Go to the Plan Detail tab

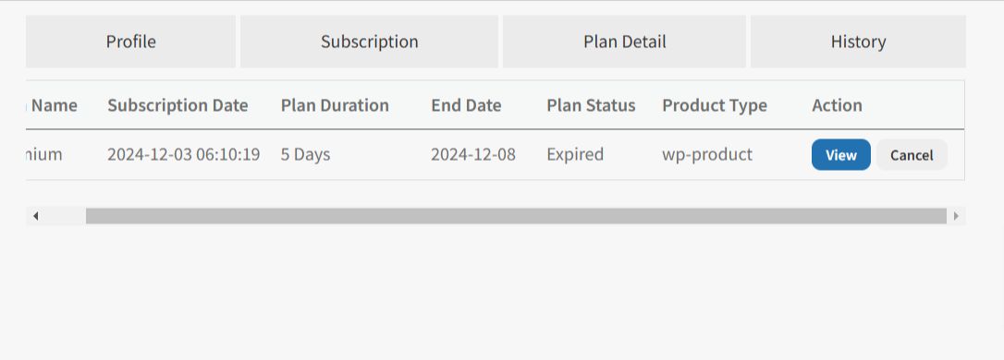[624, 42]
